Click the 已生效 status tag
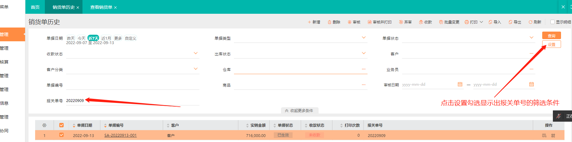 tap(283, 135)
